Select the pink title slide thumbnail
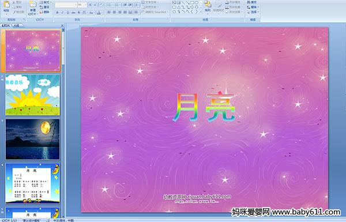The height and width of the screenshot is (222, 346). [x=33, y=51]
